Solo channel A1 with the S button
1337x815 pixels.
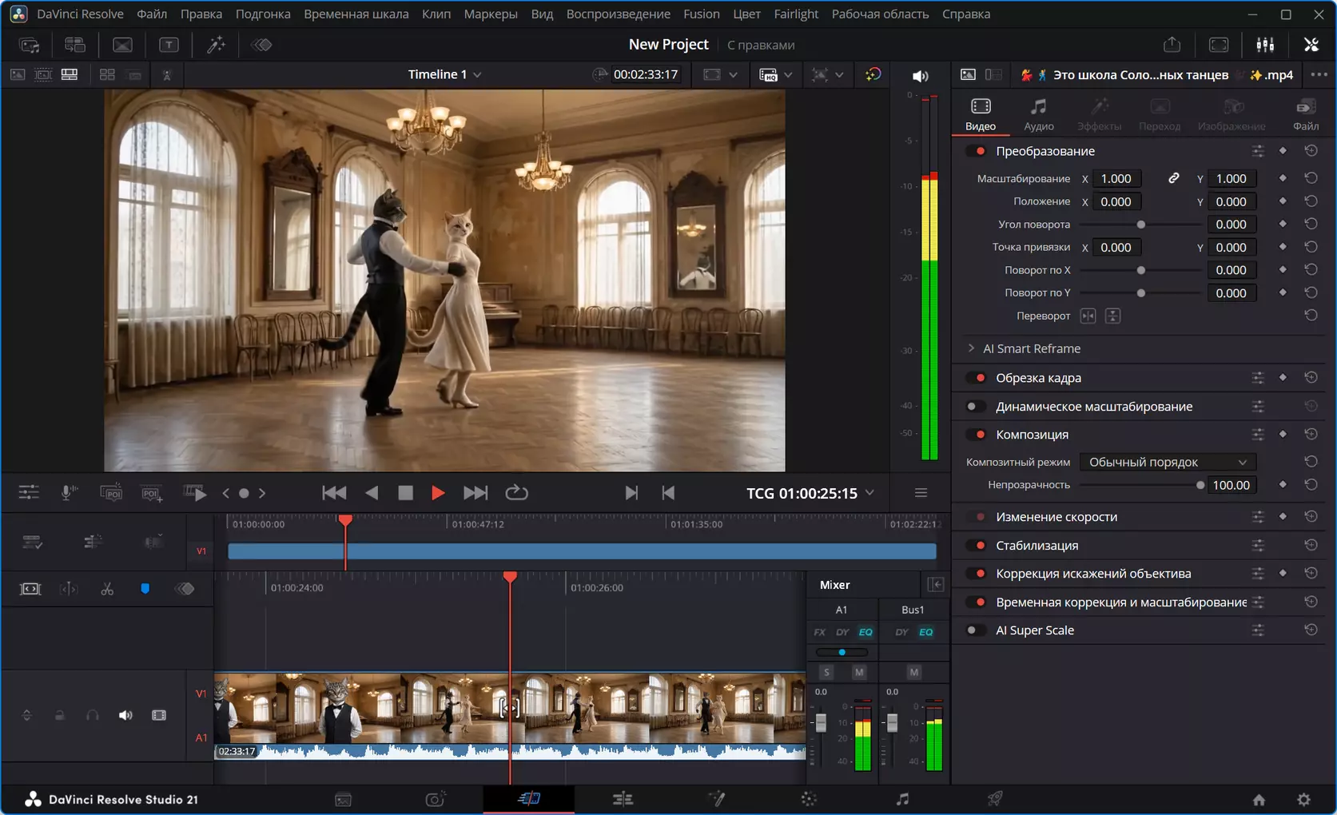click(826, 672)
